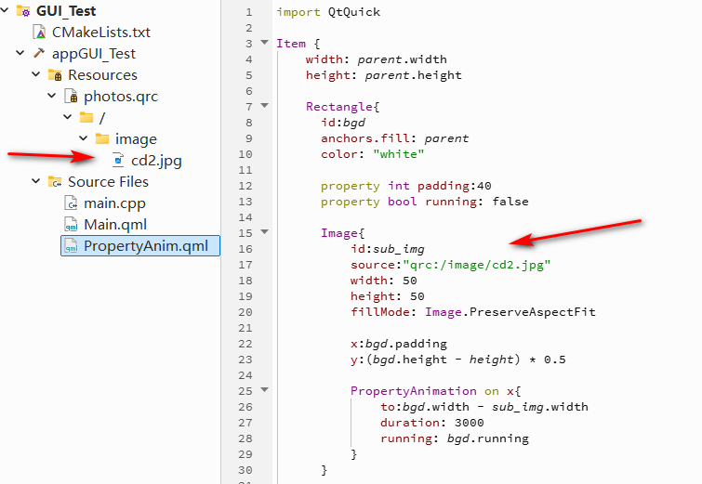Image resolution: width=702 pixels, height=484 pixels.
Task: Collapse the image folder chevron
Action: click(x=84, y=138)
